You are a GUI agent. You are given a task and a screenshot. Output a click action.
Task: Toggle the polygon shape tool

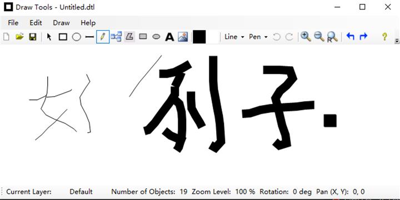130,37
